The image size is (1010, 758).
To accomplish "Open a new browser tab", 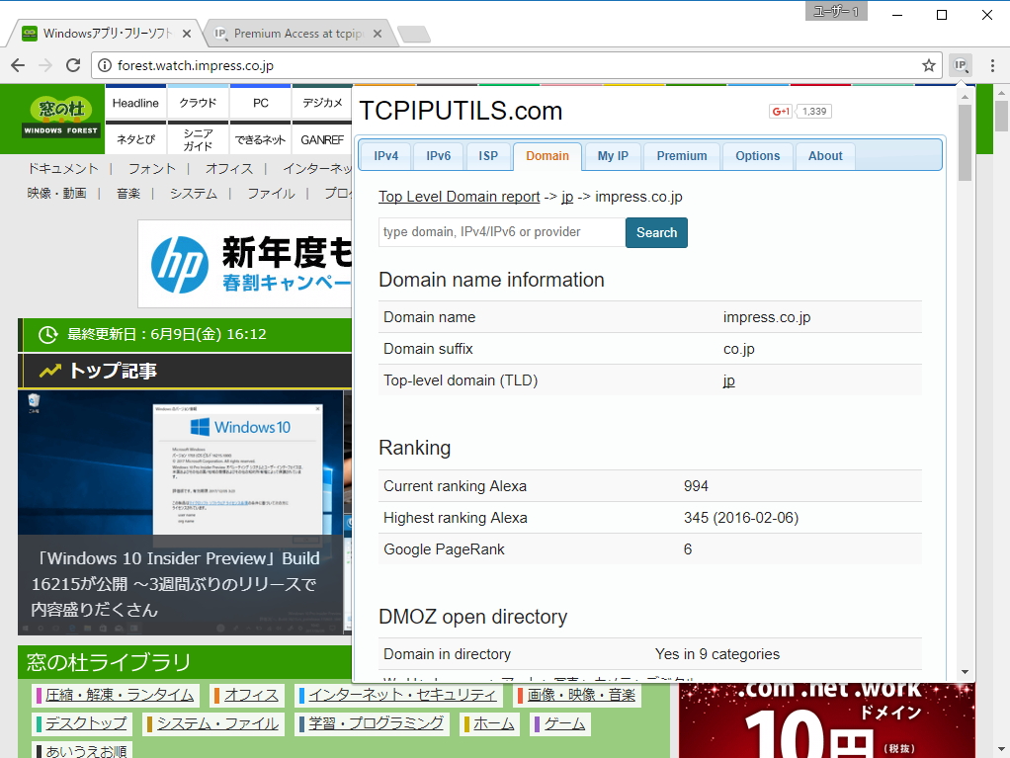I will [413, 35].
